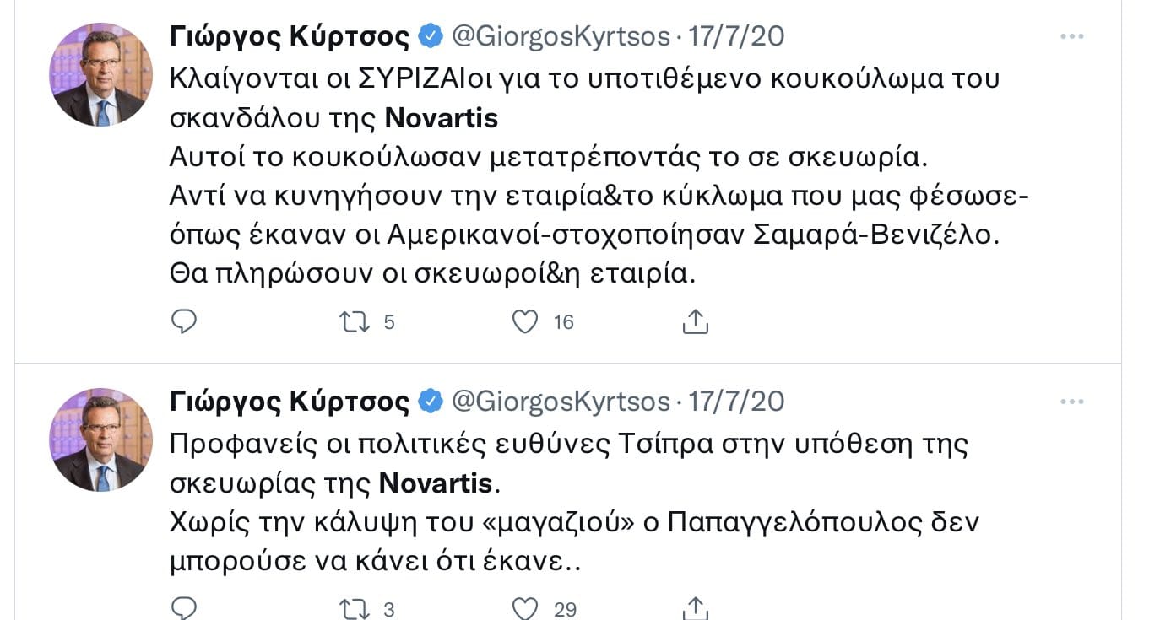Like the second tweet with 29 likes
The image size is (1160, 620).
(x=525, y=608)
